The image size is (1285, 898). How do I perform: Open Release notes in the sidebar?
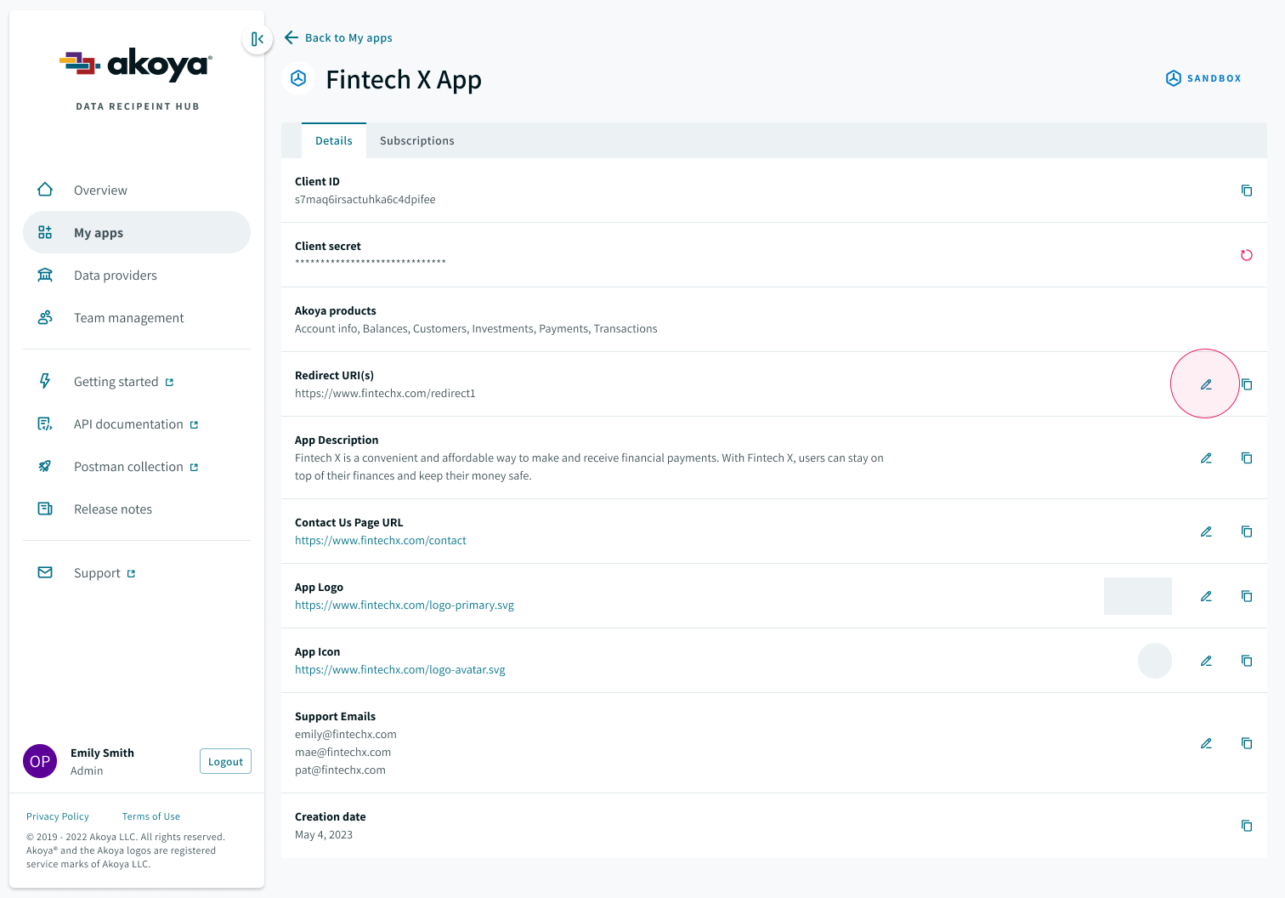(x=137, y=509)
